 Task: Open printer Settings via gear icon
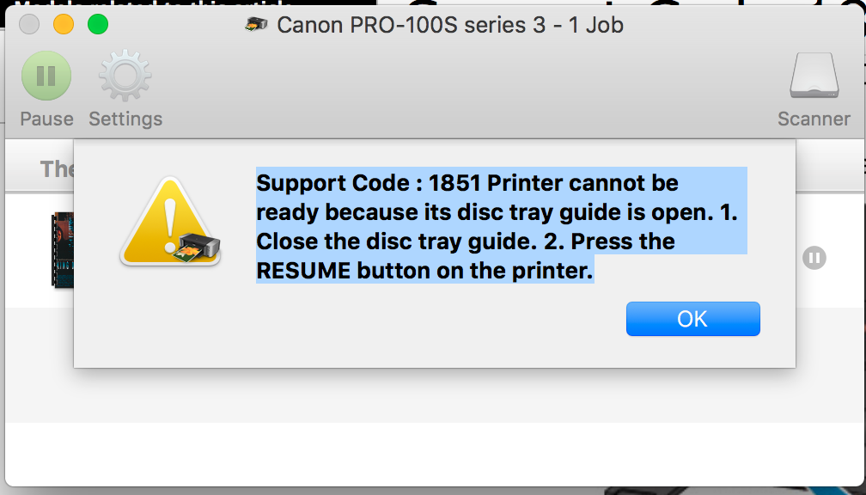coord(125,76)
